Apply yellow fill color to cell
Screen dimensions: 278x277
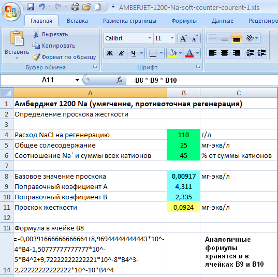click(x=173, y=53)
